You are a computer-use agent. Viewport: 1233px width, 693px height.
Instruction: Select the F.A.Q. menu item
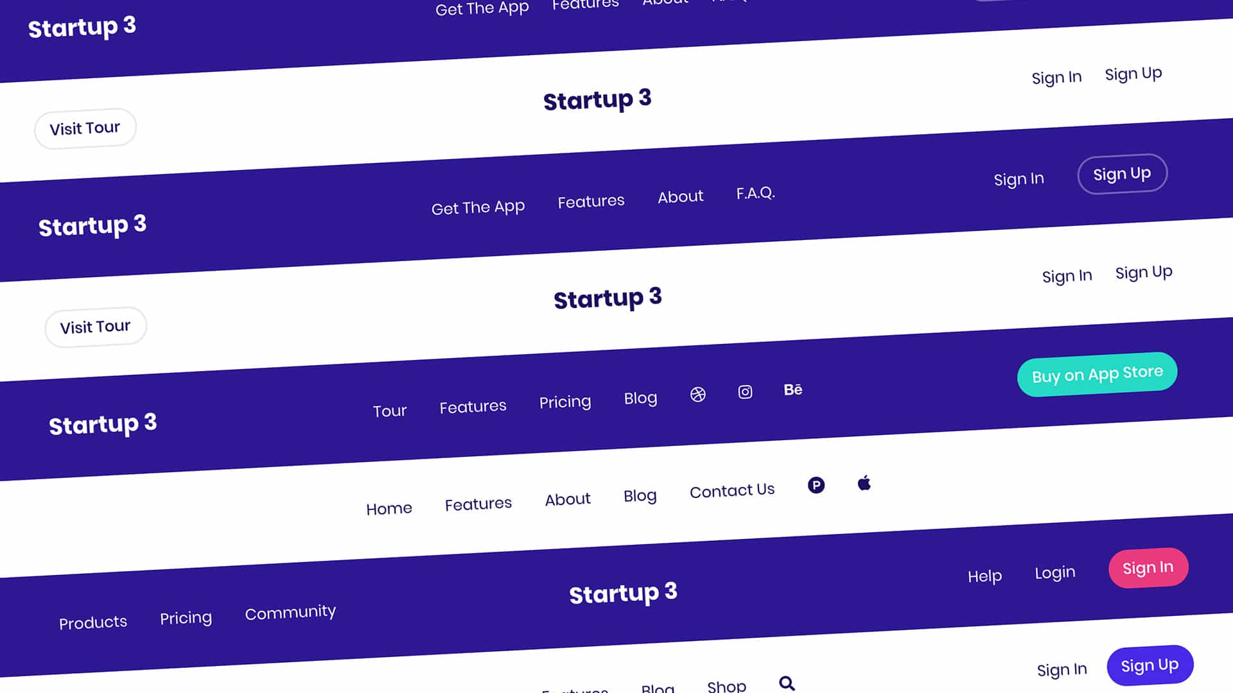(755, 193)
